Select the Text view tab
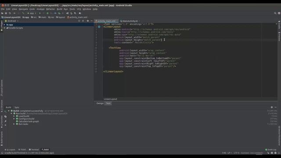This screenshot has height=158, width=281. pos(108,104)
